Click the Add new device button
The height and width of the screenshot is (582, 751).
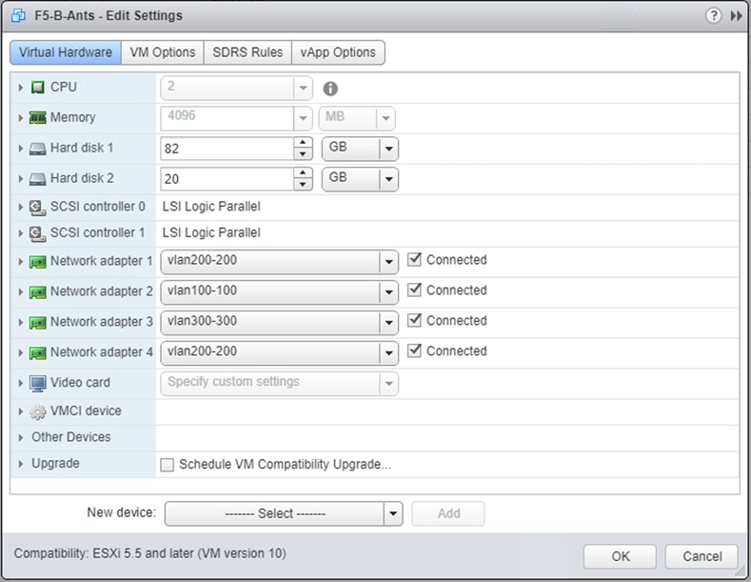click(448, 514)
